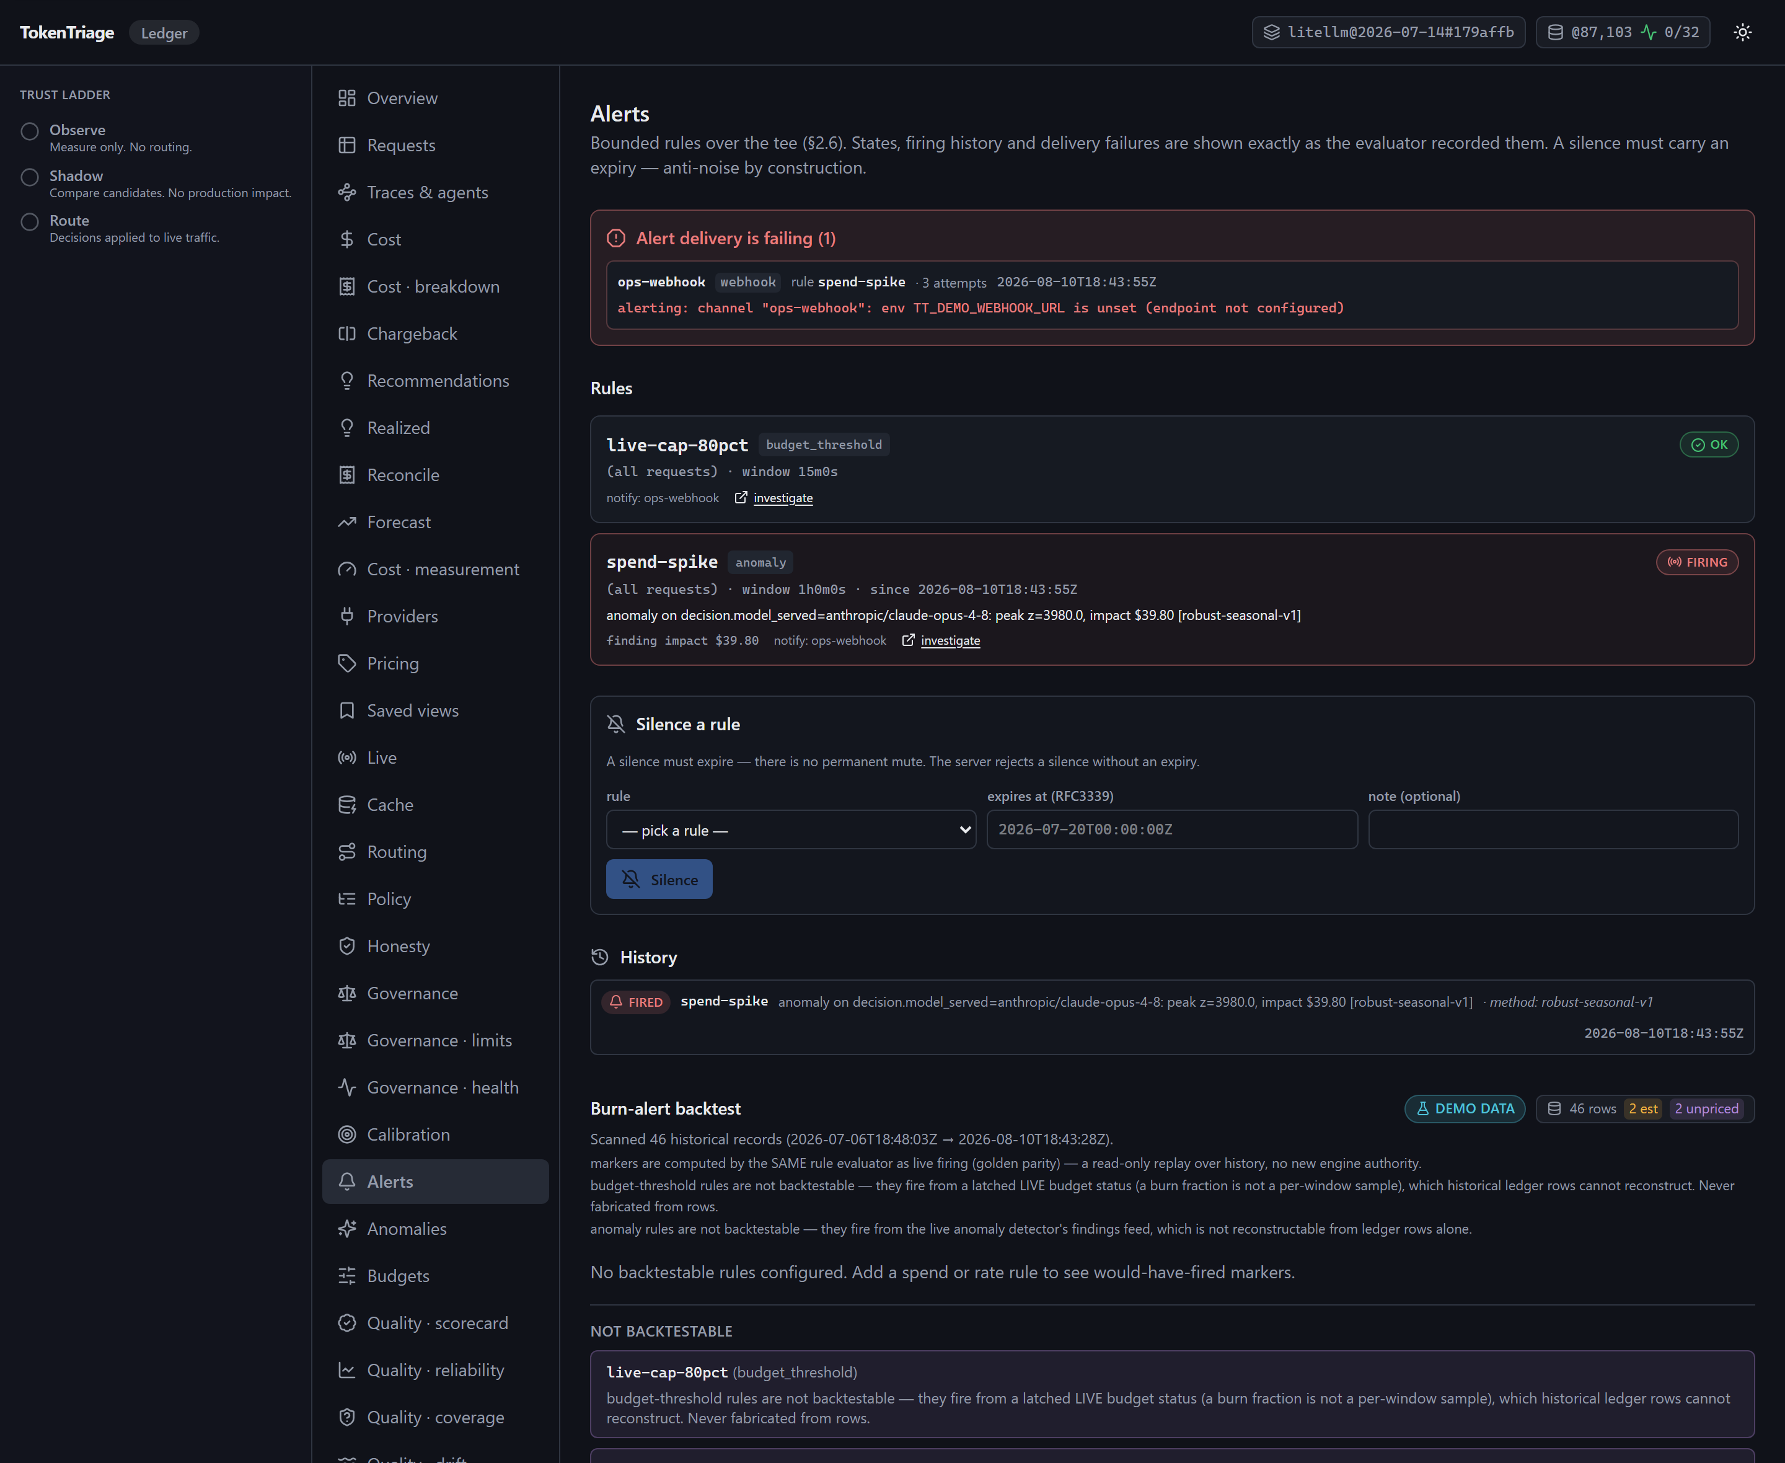This screenshot has width=1785, height=1463.
Task: Click the lightbulb icon beside Realized
Action: [x=346, y=428]
